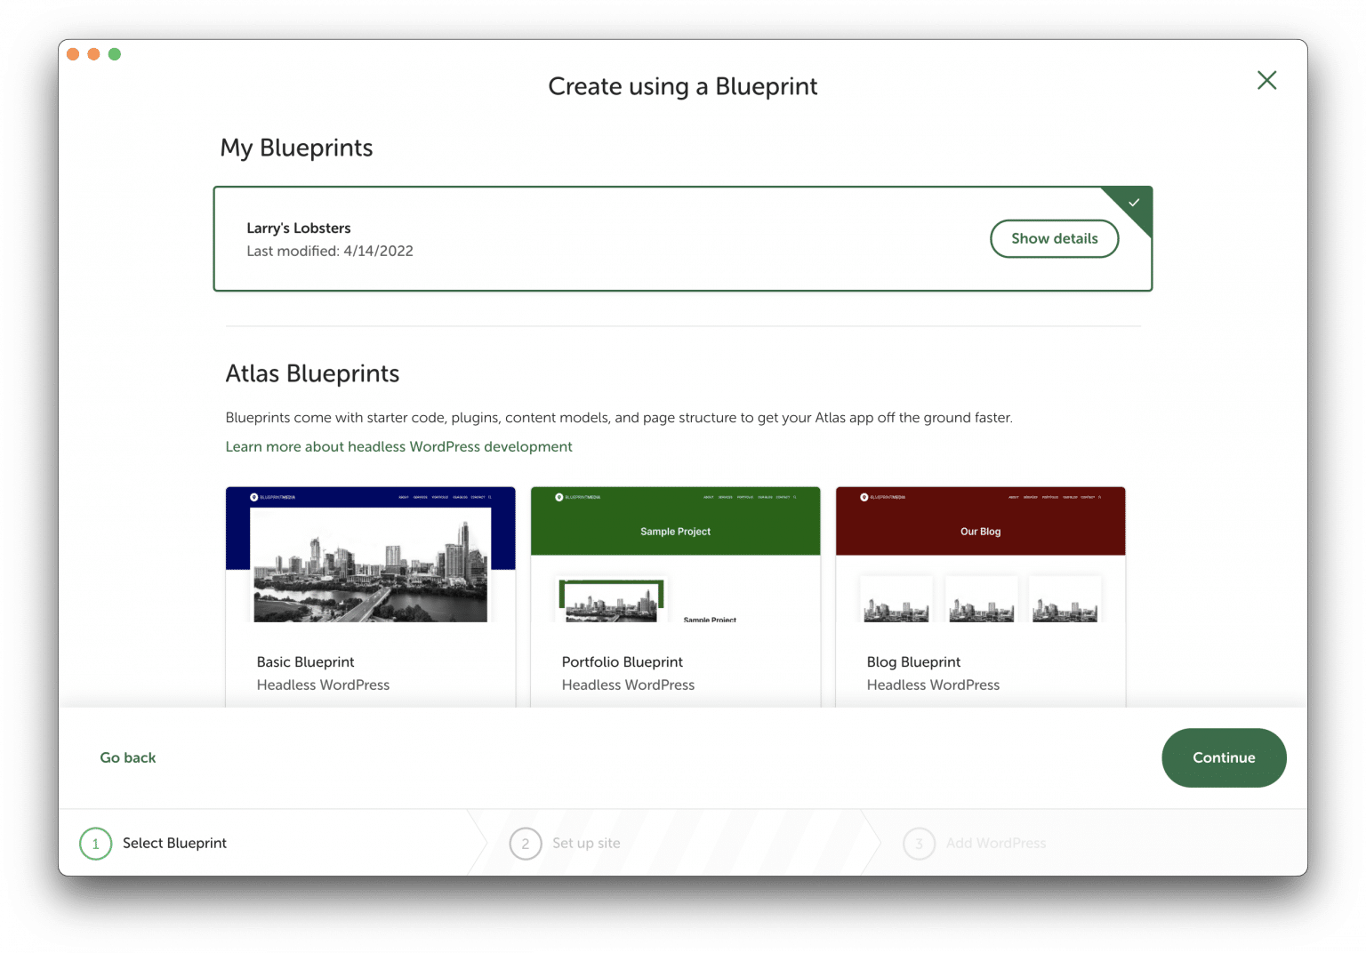This screenshot has height=953, width=1366.
Task: Minimize the window with the yellow button
Action: (93, 54)
